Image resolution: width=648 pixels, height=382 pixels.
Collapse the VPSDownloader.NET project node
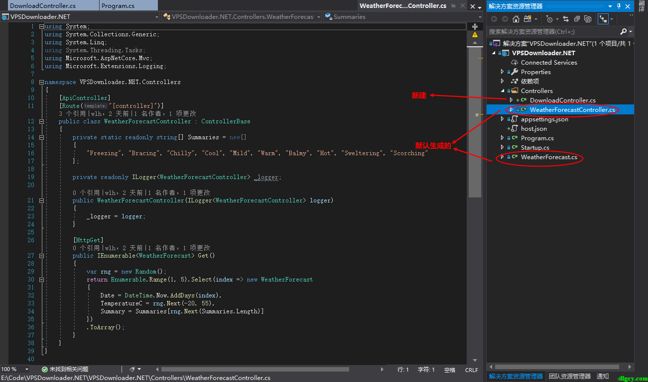[x=493, y=53]
